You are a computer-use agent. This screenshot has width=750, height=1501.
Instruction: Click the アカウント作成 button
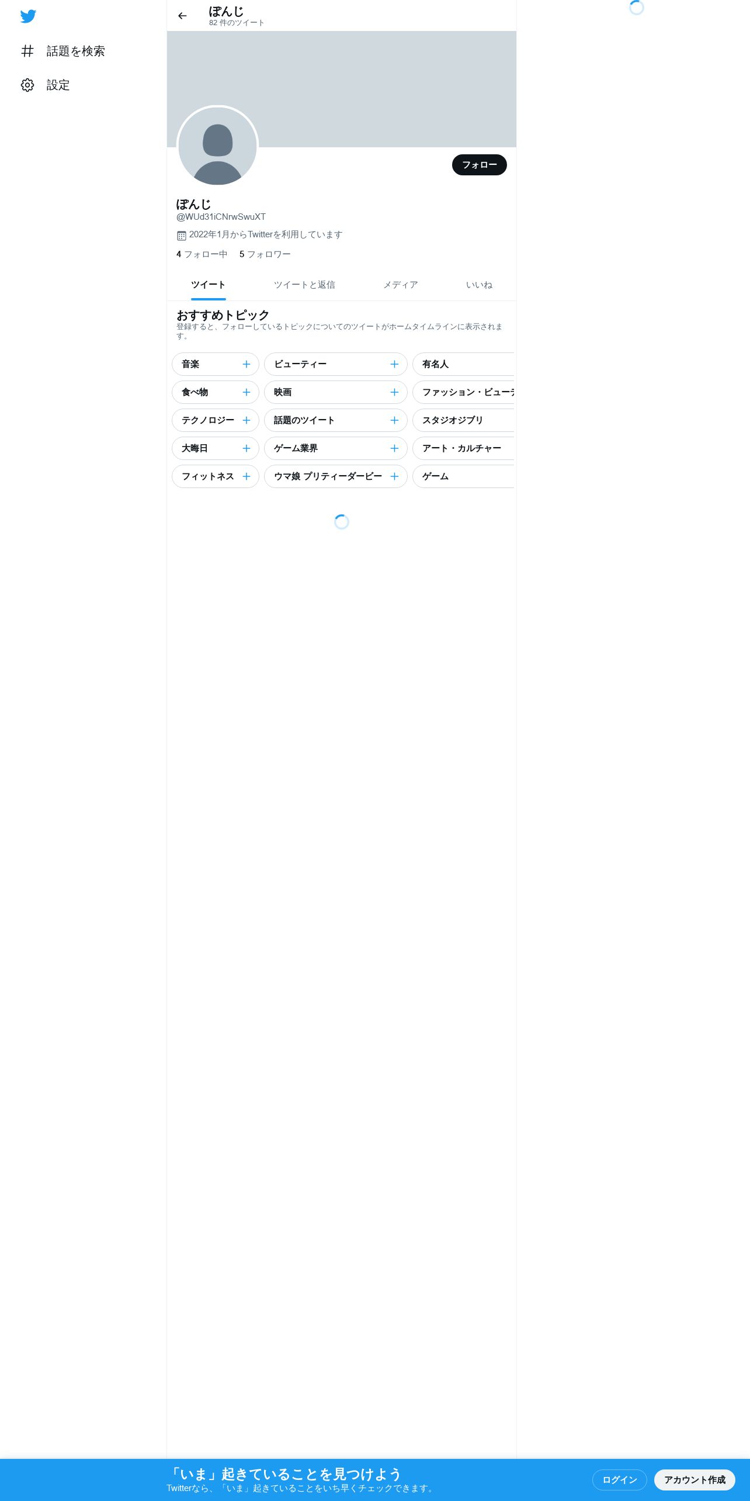click(x=695, y=1480)
